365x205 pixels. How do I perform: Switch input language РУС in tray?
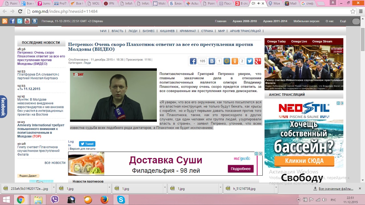[x=333, y=200]
